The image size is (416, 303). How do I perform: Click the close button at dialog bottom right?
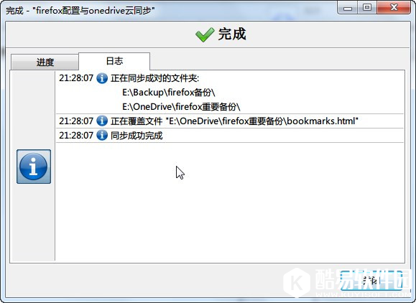pos(371,281)
